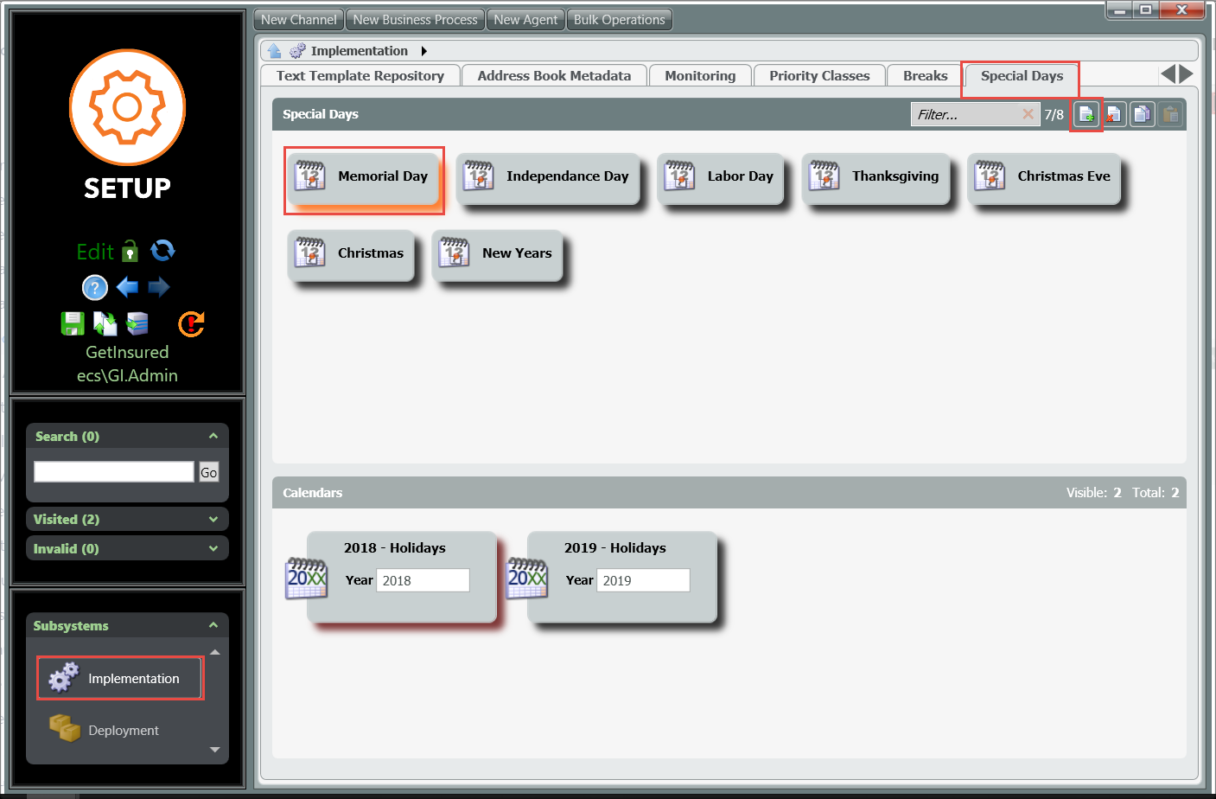Click the copy special day icon
This screenshot has height=799, width=1216.
pos(1142,114)
